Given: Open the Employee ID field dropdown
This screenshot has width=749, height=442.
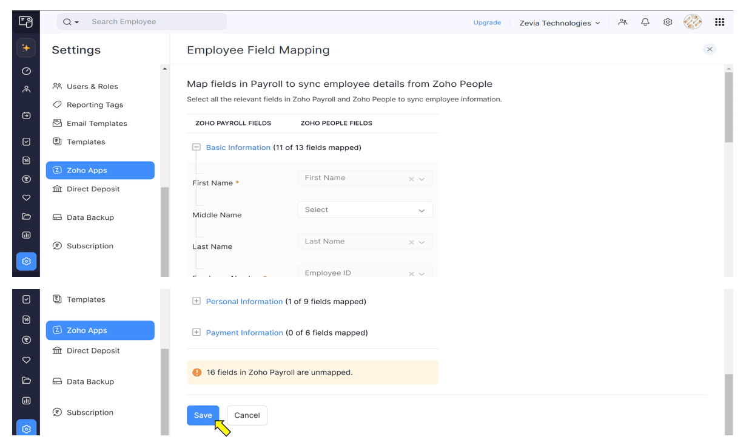Looking at the screenshot, I should (x=422, y=274).
